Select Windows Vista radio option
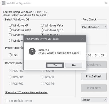Image resolution: width=109 pixels, height=104 pixels. coord(52,25)
